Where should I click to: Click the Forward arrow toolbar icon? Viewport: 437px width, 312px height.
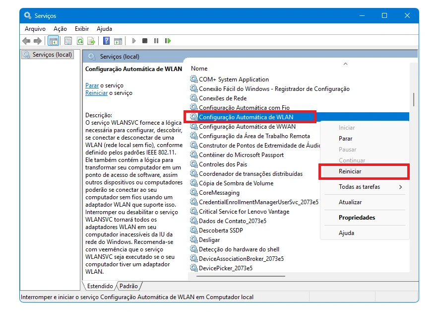(37, 41)
